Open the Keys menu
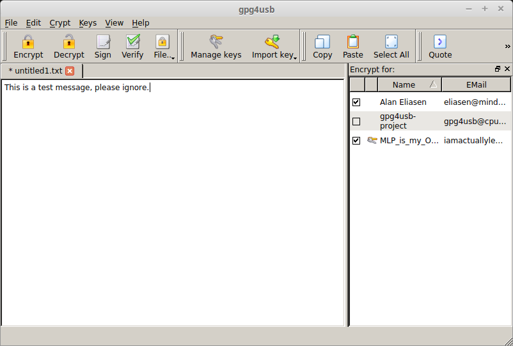The height and width of the screenshot is (346, 513). pos(88,23)
